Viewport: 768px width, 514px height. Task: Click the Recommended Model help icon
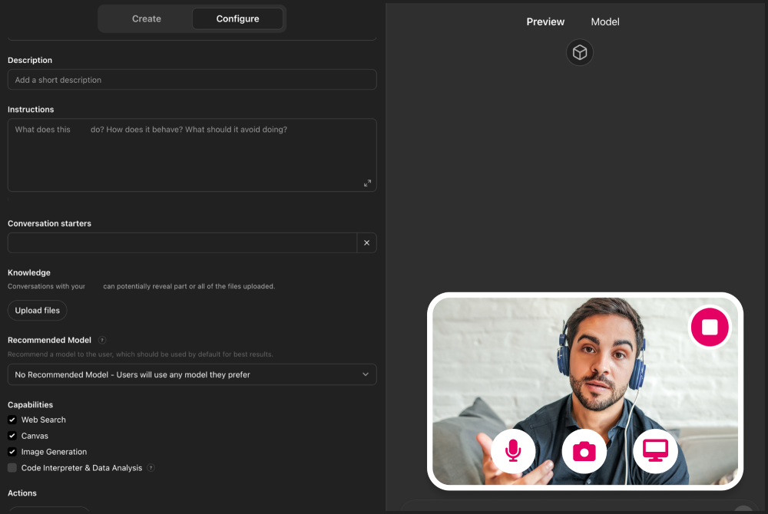click(104, 340)
